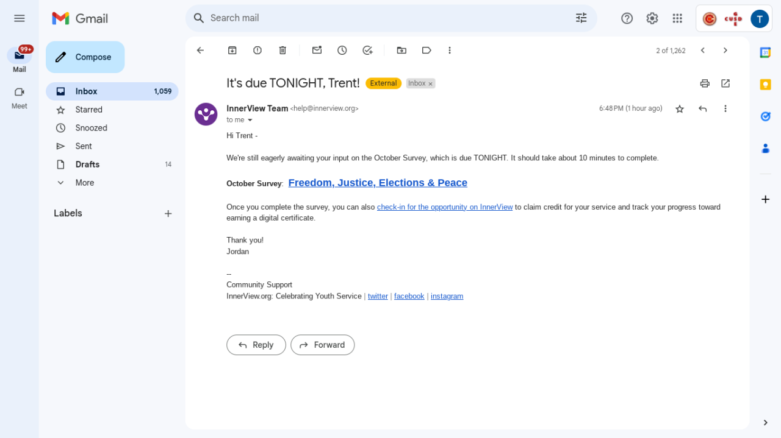This screenshot has height=438, width=781.
Task: Click the Add to Tasks icon
Action: tap(367, 51)
